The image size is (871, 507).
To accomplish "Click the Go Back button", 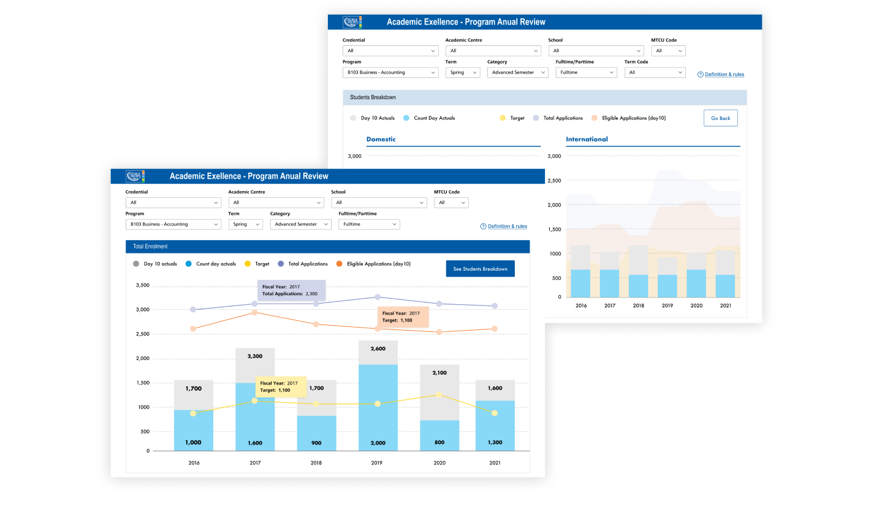I will [720, 118].
